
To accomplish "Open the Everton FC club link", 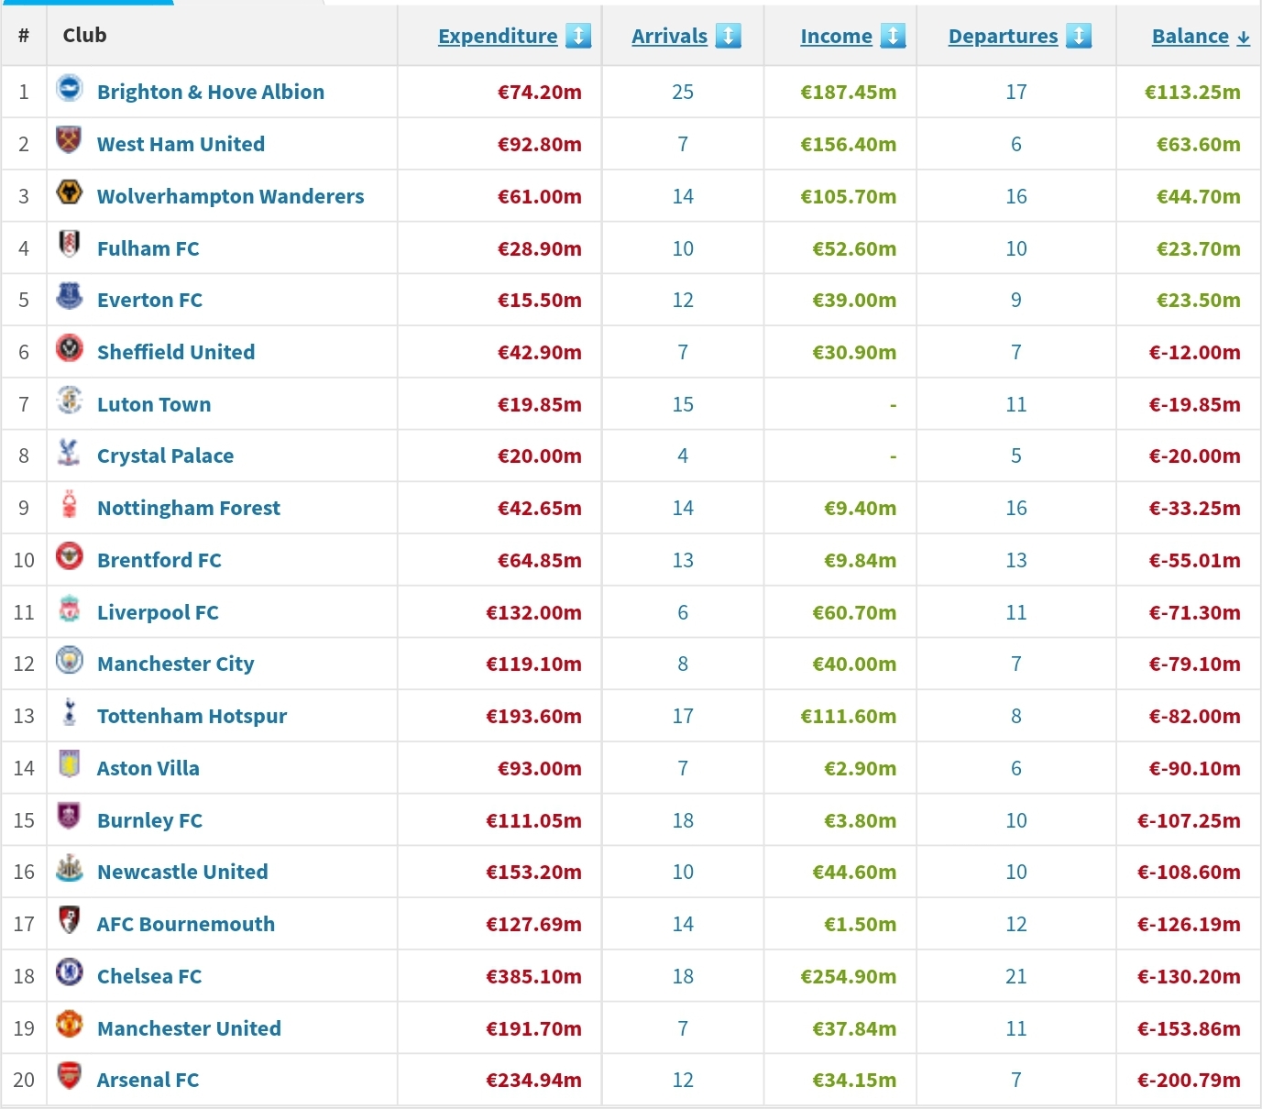I will click(149, 300).
